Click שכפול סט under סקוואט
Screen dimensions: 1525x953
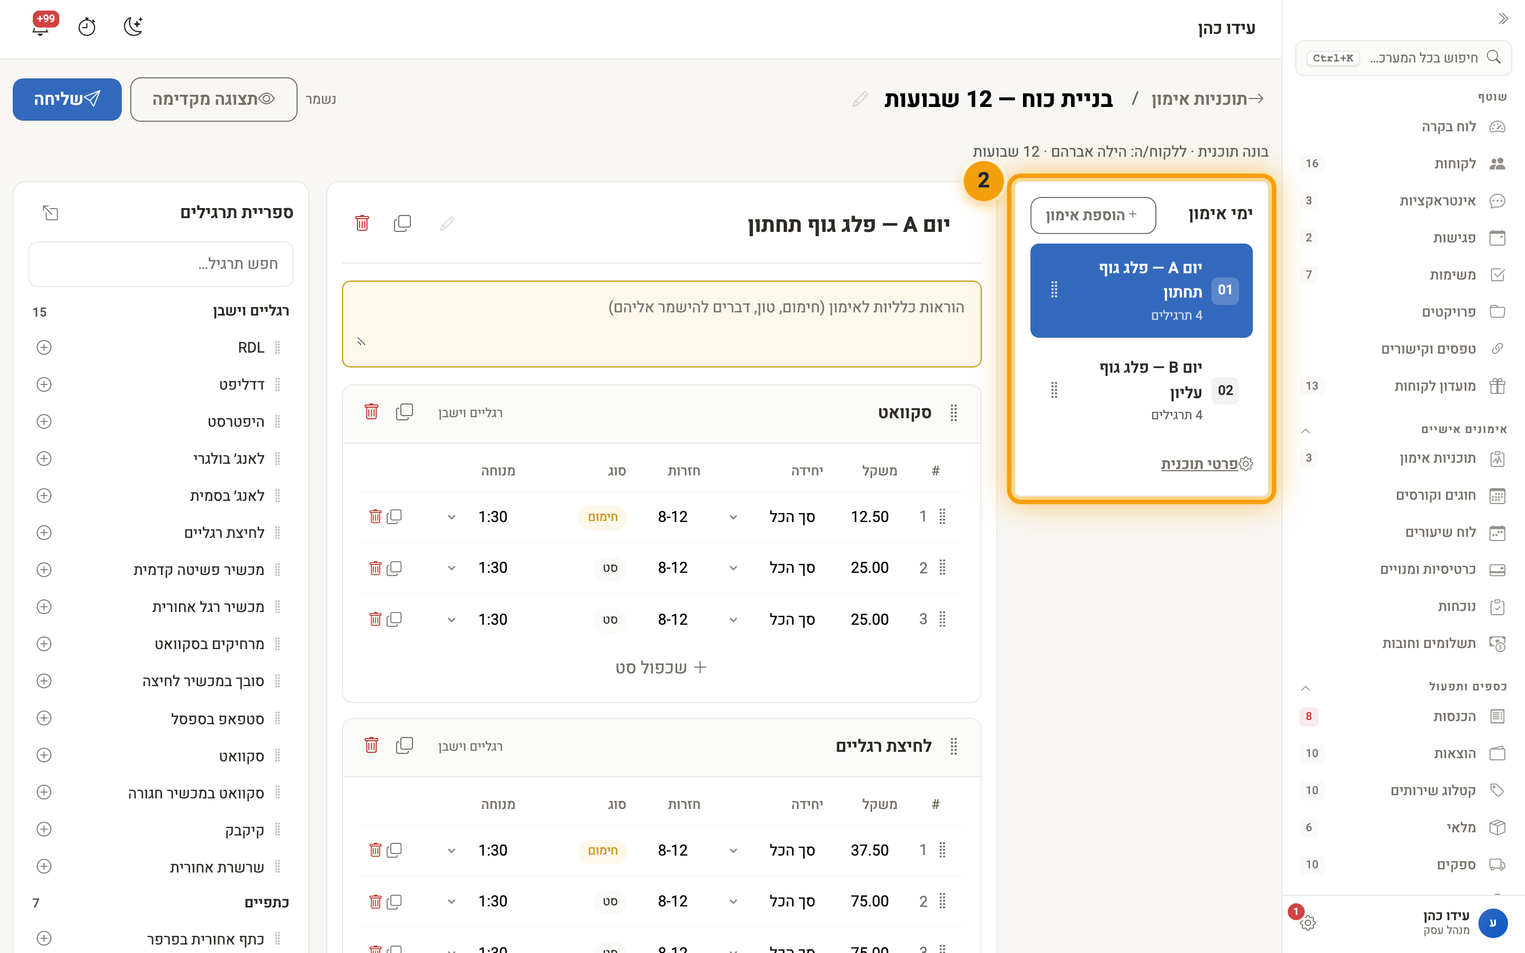661,667
